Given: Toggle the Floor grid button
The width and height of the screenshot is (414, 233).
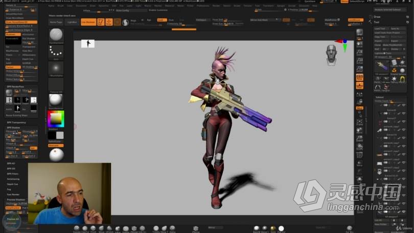Looking at the screenshot, I should pos(359,86).
